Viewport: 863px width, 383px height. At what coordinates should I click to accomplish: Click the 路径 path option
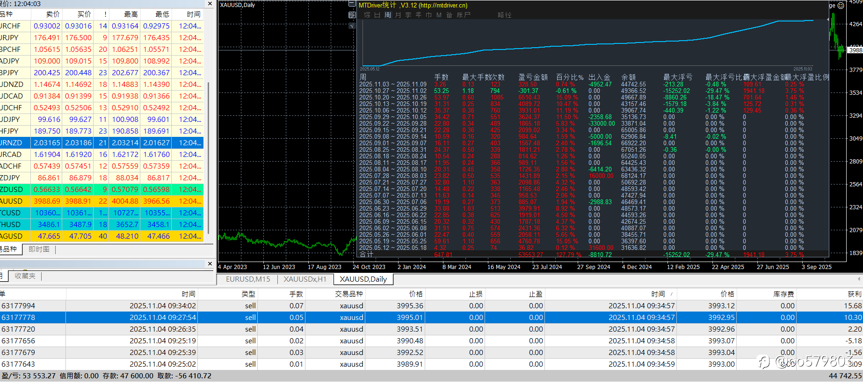pyautogui.click(x=505, y=15)
